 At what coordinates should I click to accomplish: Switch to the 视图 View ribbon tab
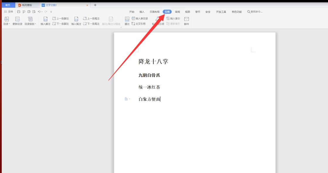pyautogui.click(x=188, y=12)
